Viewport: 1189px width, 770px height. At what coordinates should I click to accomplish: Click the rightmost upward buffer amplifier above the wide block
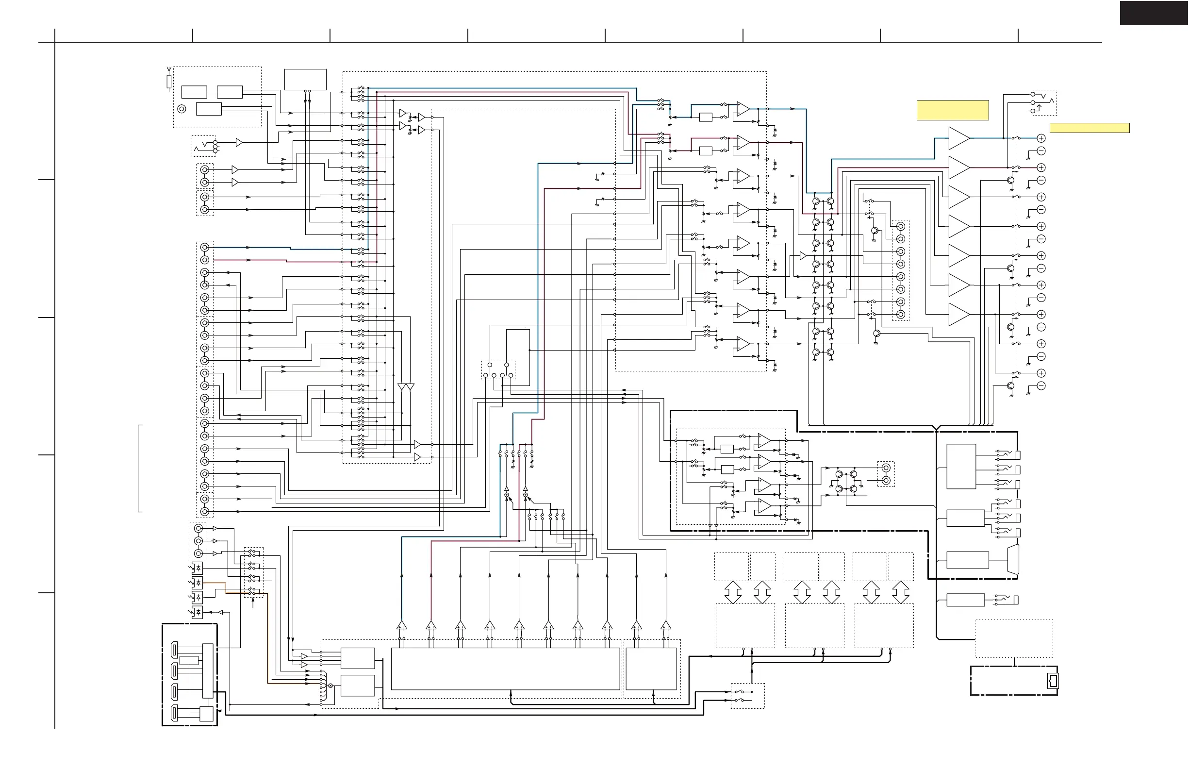pos(665,625)
